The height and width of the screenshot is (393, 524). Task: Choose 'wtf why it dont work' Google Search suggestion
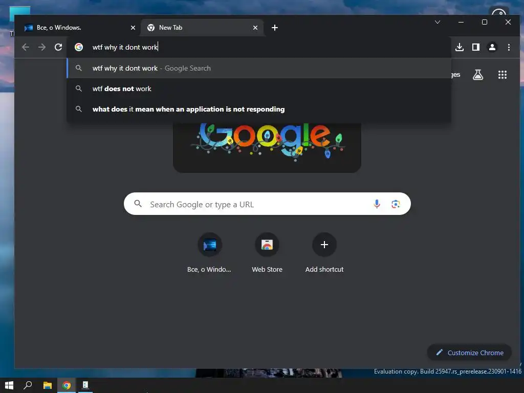(259, 68)
